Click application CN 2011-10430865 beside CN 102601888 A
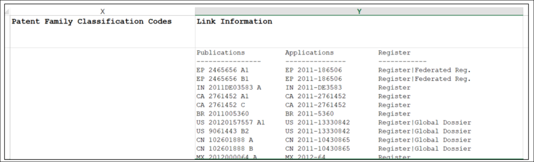The image size is (534, 162). [317, 140]
